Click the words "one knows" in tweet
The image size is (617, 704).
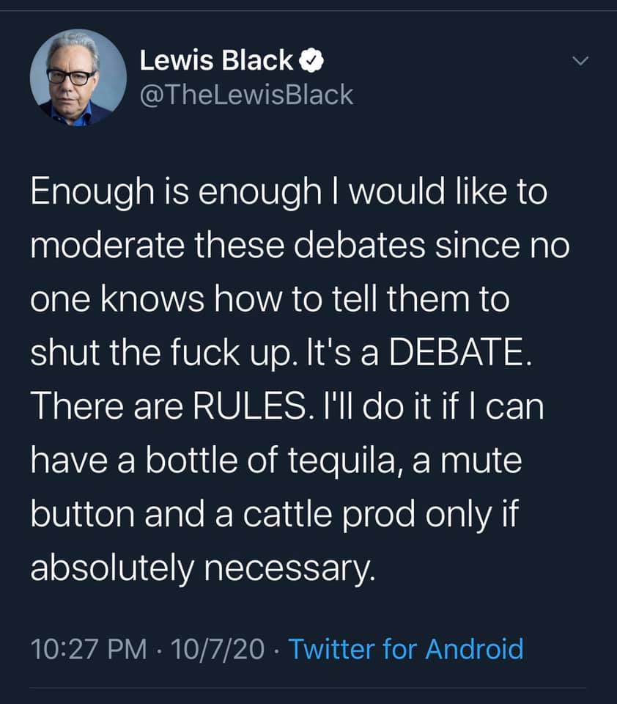114,302
